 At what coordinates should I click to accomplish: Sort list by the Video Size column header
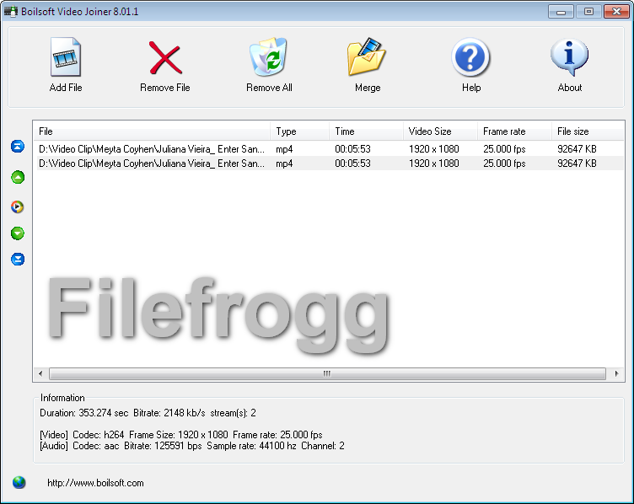[440, 131]
